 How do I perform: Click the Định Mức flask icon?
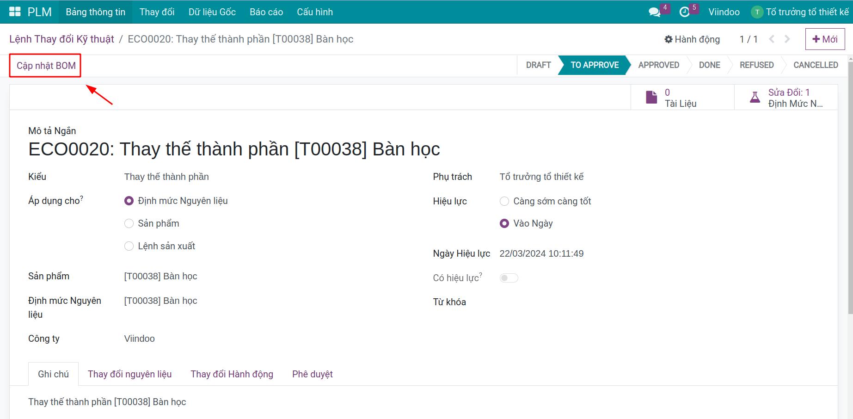point(755,97)
